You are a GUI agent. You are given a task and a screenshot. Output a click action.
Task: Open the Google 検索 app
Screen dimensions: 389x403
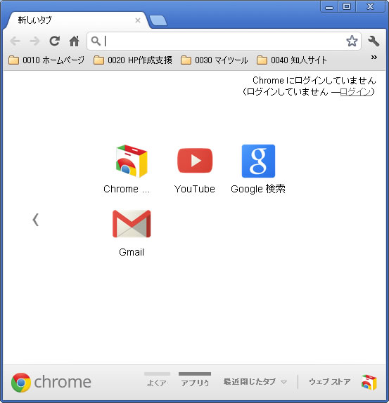click(258, 161)
